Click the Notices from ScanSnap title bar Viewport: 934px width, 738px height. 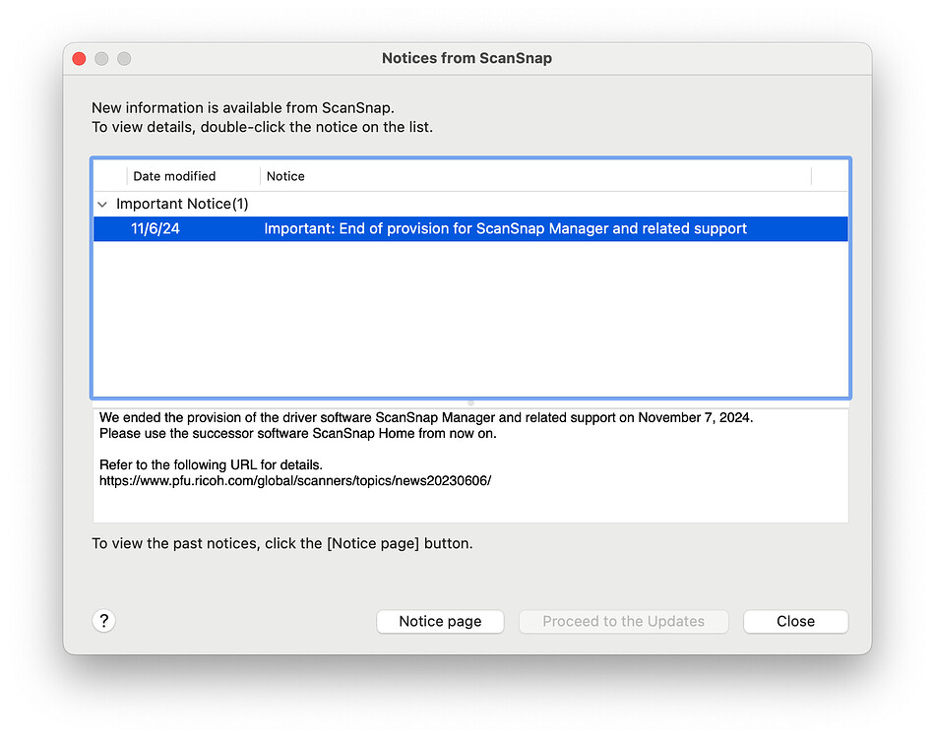point(467,58)
